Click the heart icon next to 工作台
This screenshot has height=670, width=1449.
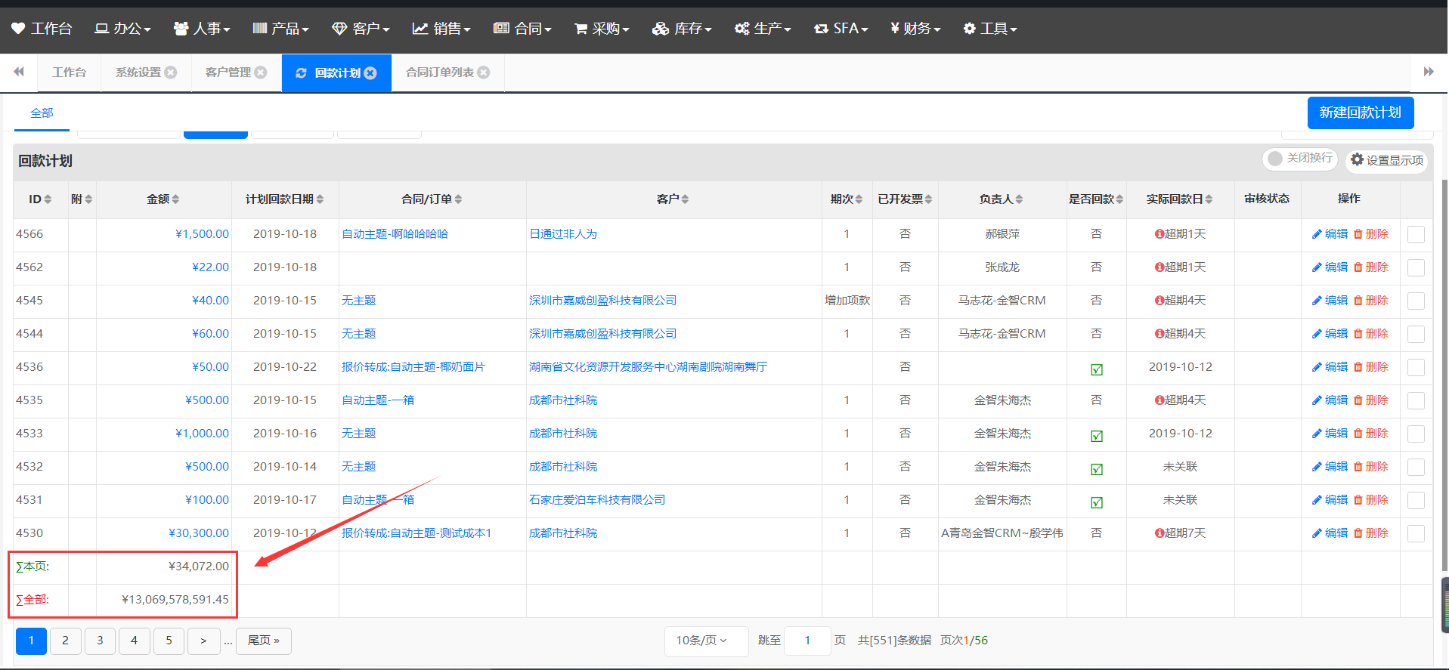[x=18, y=29]
